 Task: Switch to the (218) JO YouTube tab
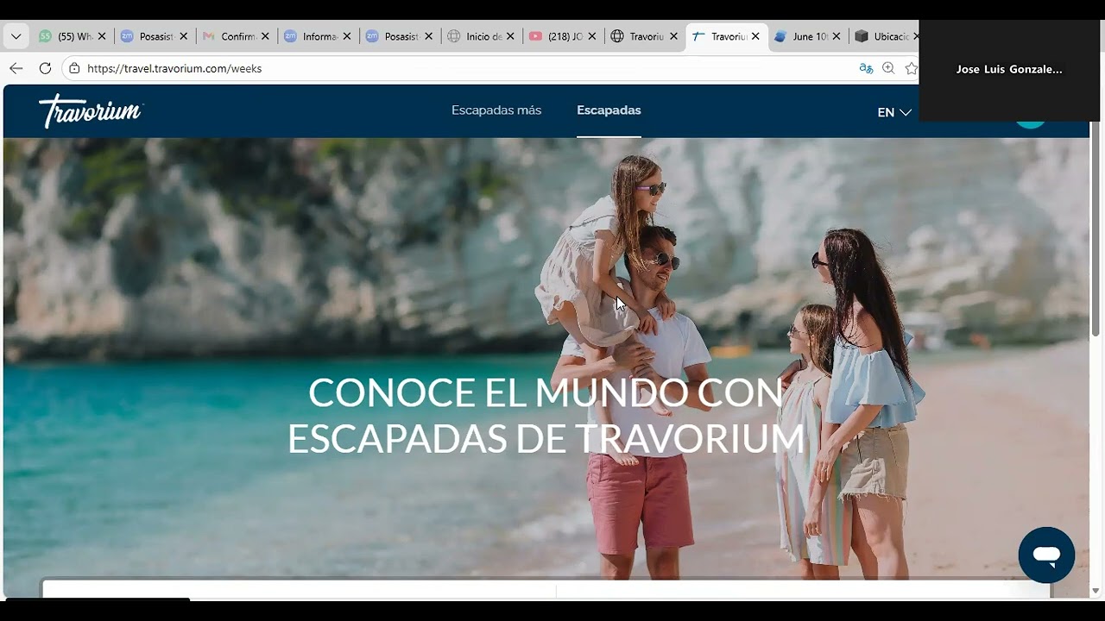click(x=563, y=36)
